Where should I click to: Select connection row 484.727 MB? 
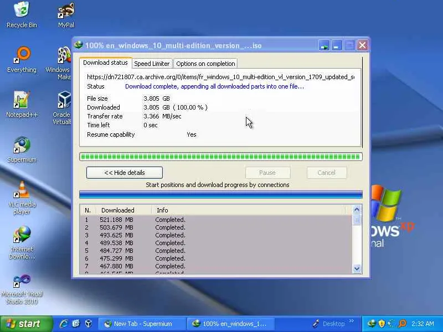[x=216, y=251]
